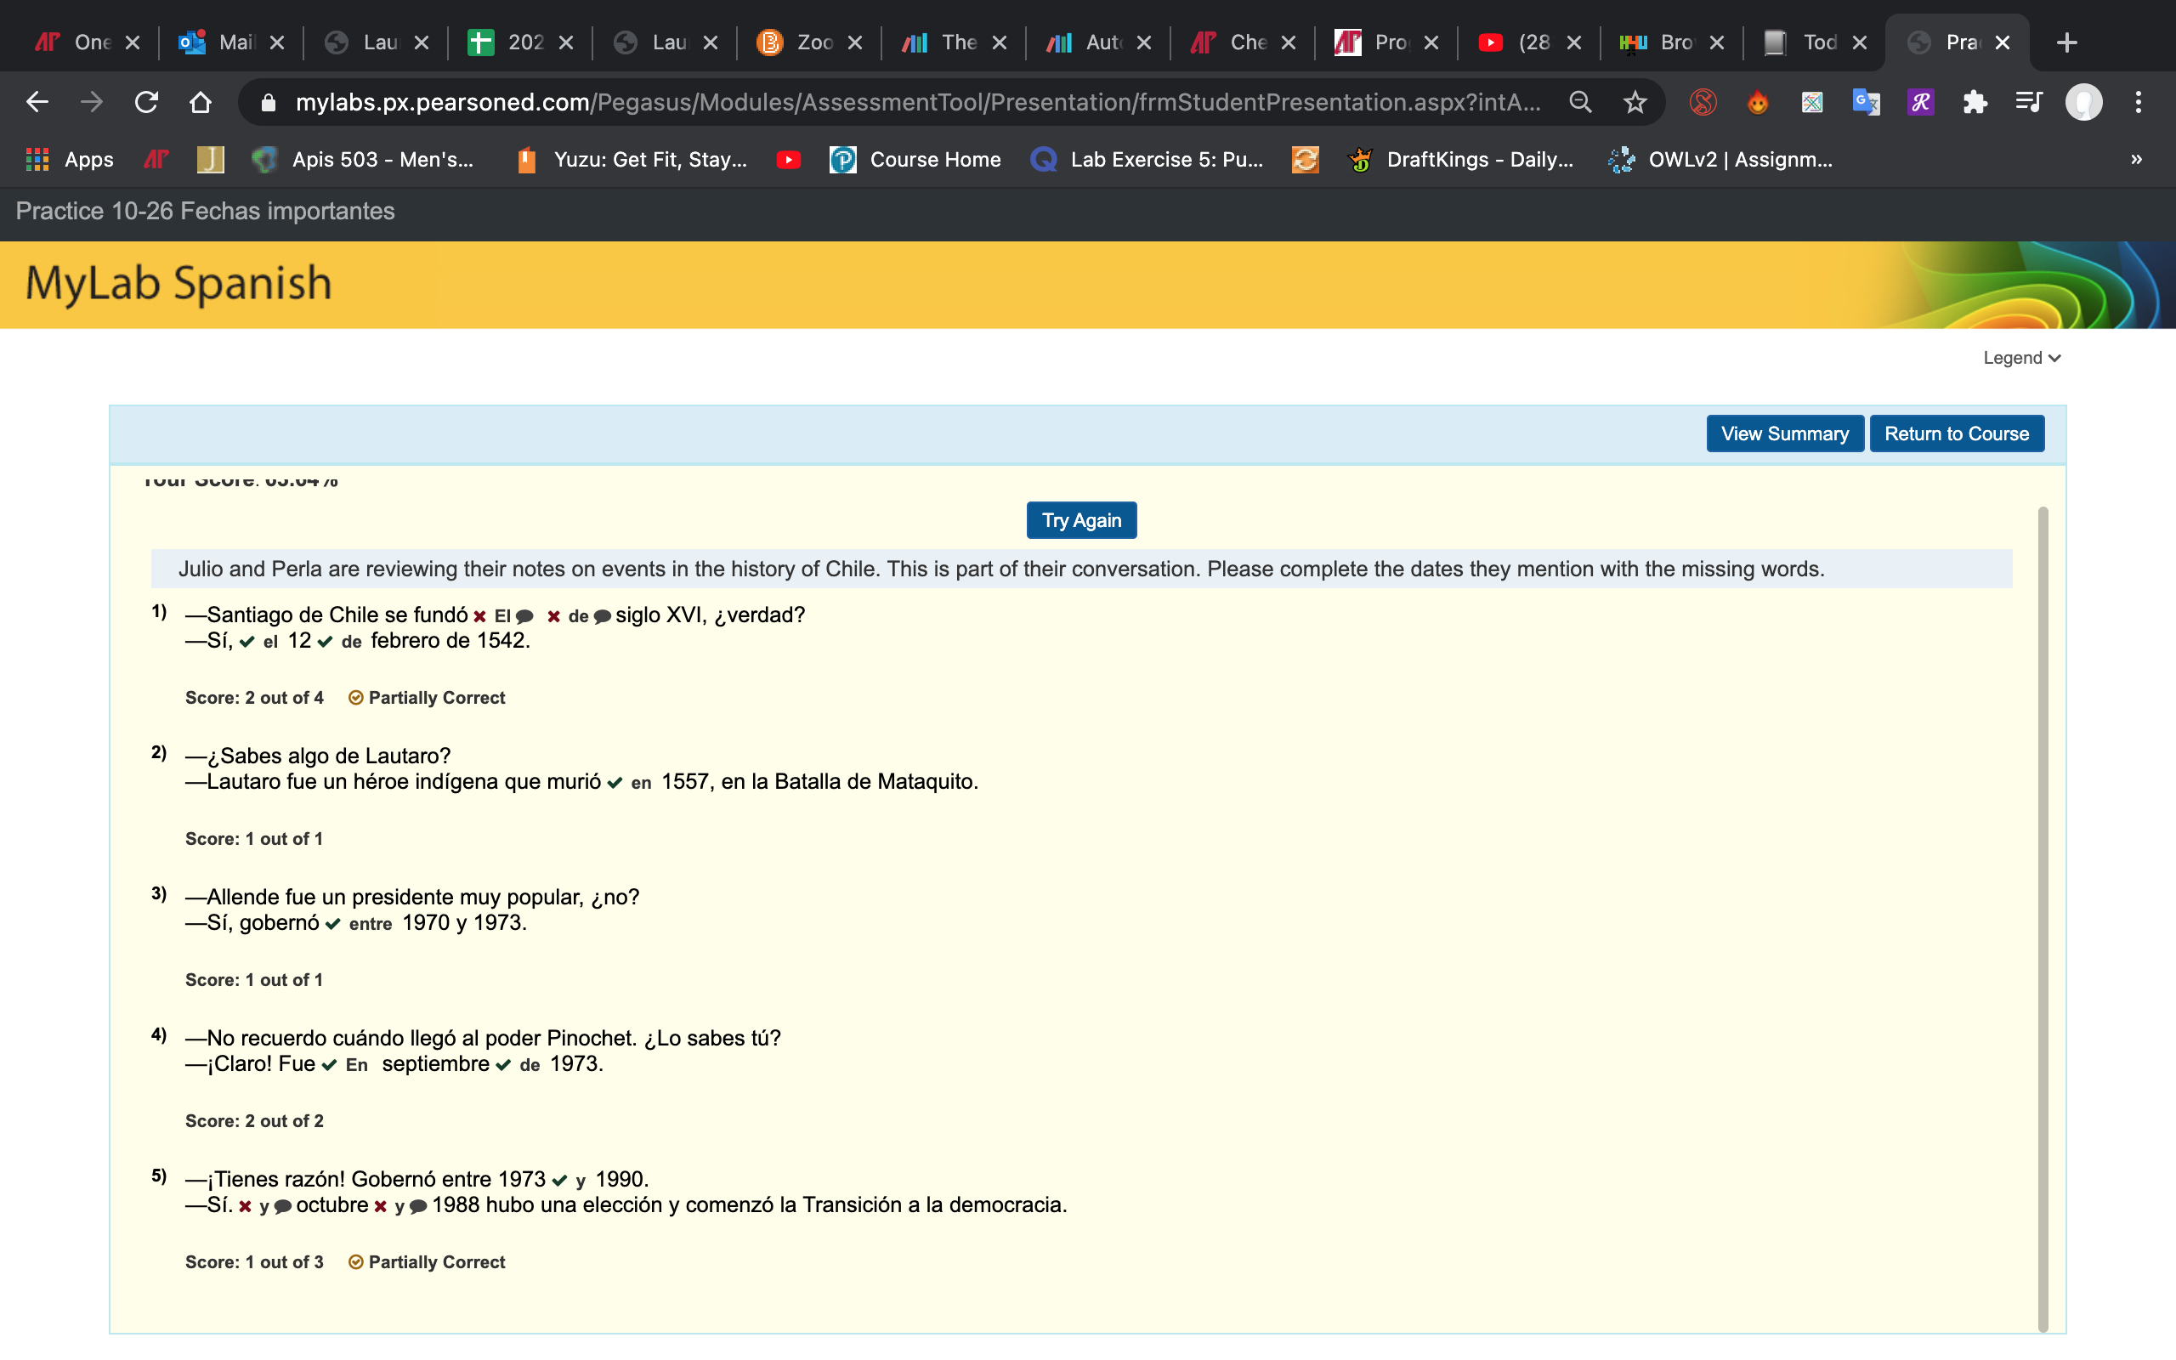Show hidden bookmarks with double chevron
This screenshot has height=1360, width=2176.
(x=2135, y=160)
